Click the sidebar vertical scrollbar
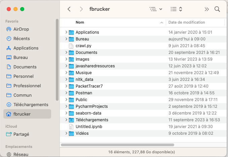The height and width of the screenshot is (157, 228). [x=57, y=60]
